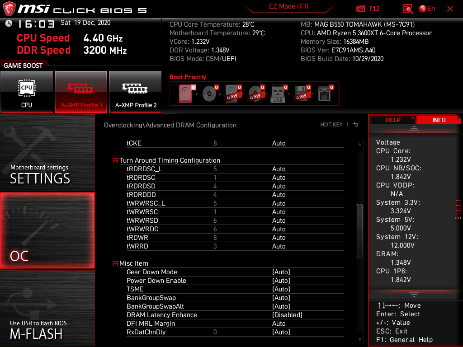Edit the tRDRDSC Auto value field
Screen dimensions: 463x347
279,177
